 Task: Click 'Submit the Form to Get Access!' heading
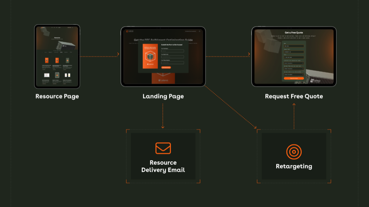[172, 45]
